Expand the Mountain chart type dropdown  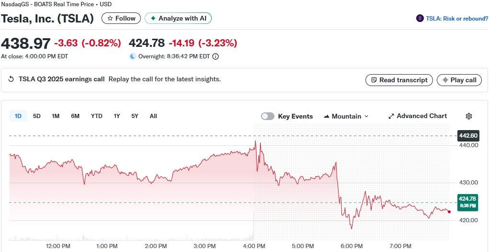pos(346,116)
